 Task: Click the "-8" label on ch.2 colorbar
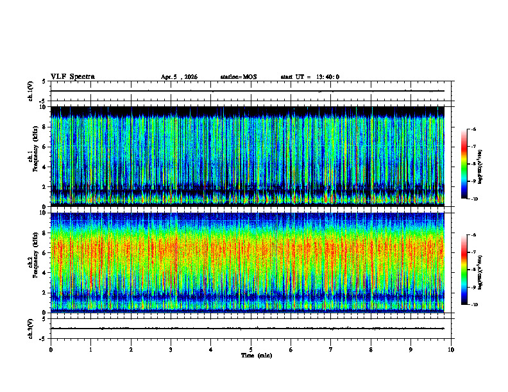[x=473, y=270]
